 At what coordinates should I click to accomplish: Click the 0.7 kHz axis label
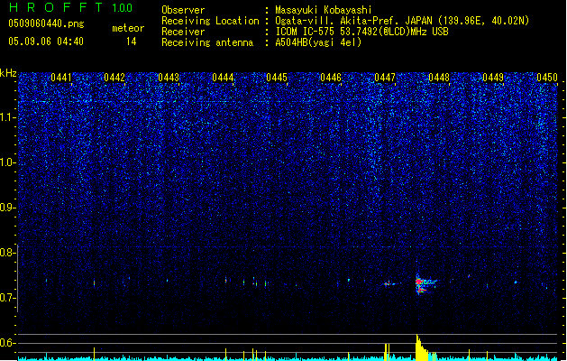click(7, 298)
